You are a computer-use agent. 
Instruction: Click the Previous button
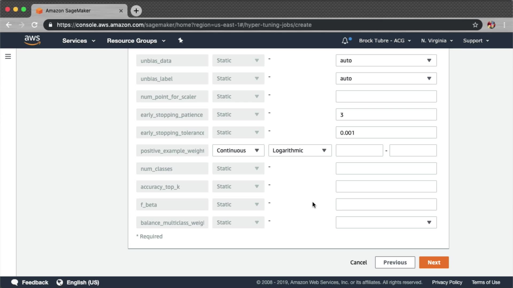(395, 262)
